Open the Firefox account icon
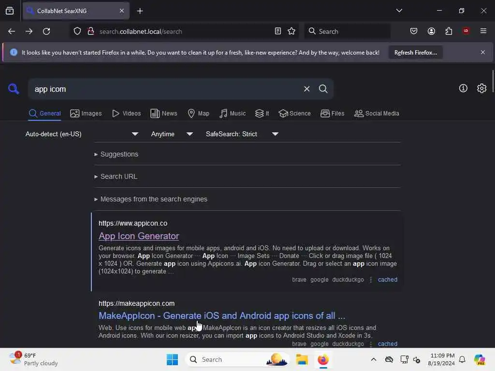 (x=431, y=31)
